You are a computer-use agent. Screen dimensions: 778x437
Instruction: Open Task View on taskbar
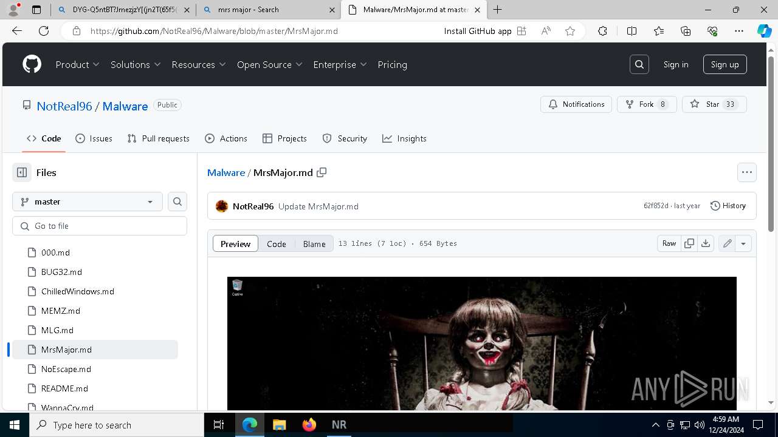point(219,425)
